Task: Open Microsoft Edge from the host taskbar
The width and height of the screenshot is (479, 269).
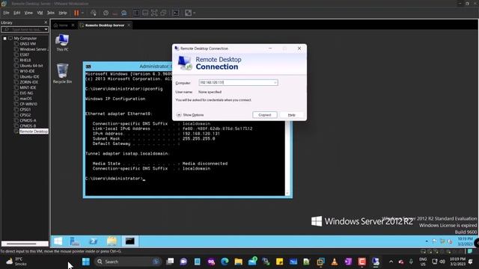Action: [x=225, y=262]
